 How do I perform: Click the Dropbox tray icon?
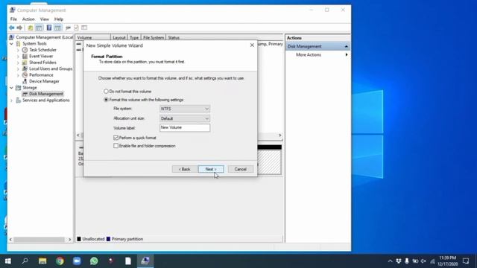(399, 261)
